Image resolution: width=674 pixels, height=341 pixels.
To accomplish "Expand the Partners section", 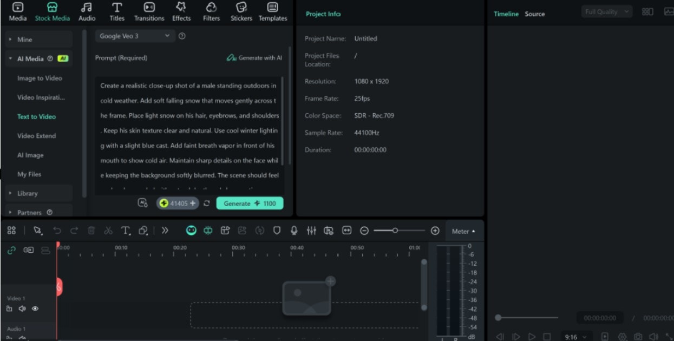I will pos(39,212).
